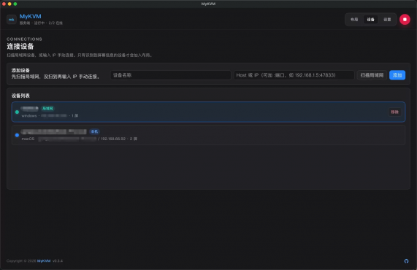Viewport: 417px width, 270px height.
Task: Switch to the 布局 tab
Action: 354,20
